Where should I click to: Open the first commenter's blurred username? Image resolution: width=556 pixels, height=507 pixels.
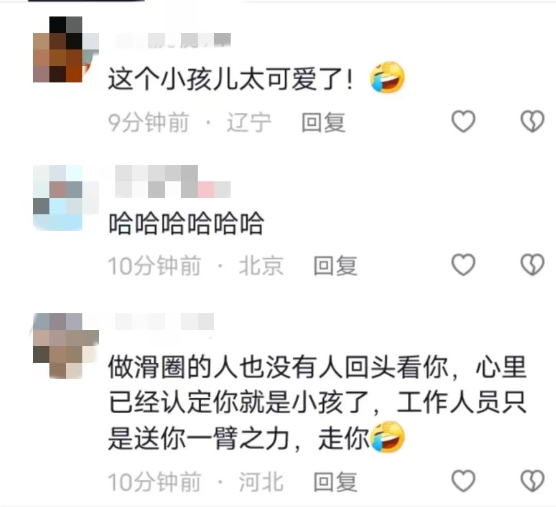point(173,40)
